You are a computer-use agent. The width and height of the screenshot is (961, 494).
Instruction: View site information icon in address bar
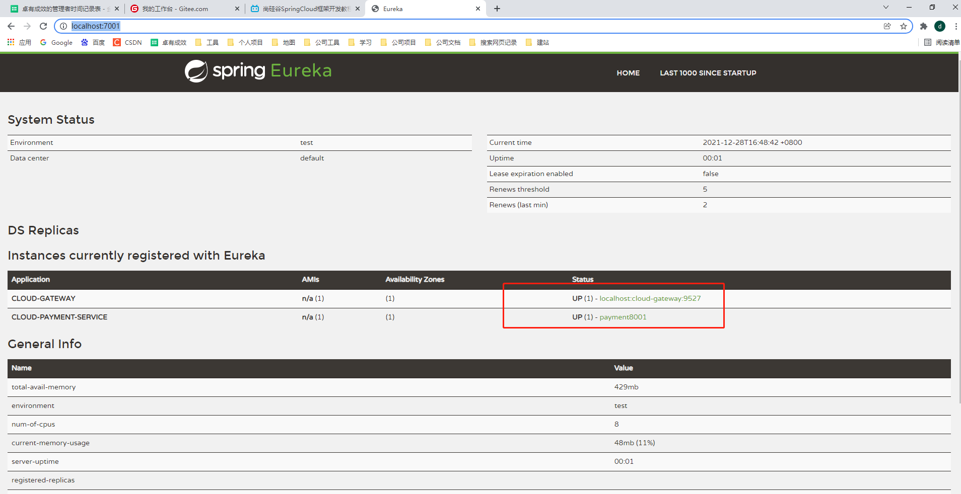pyautogui.click(x=63, y=26)
